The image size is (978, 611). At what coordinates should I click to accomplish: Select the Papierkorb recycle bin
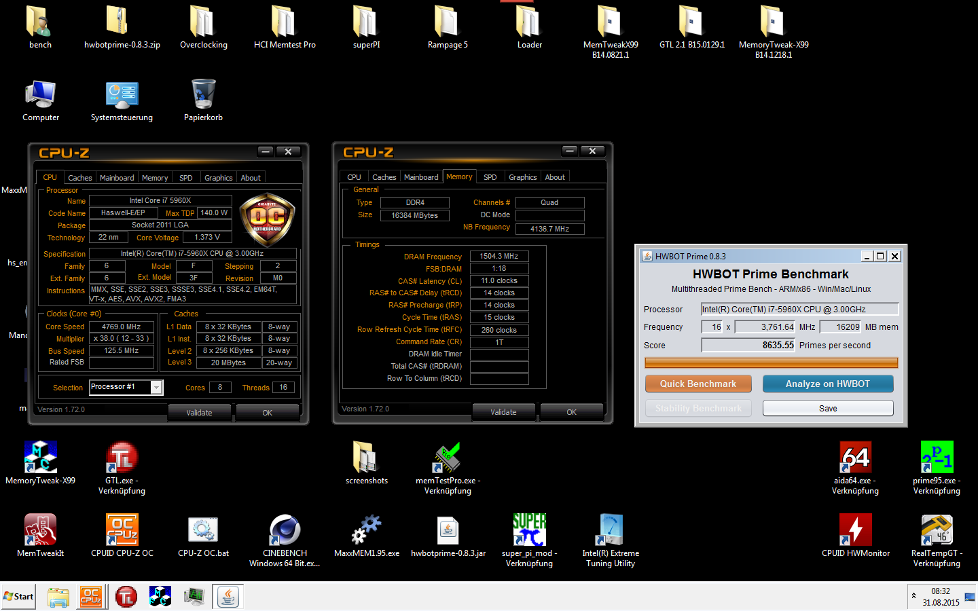[203, 100]
